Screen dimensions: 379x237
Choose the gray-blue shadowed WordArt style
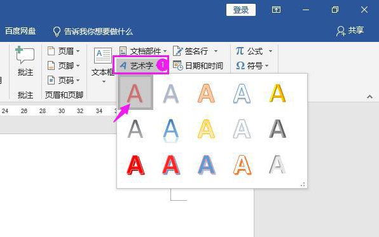point(170,93)
